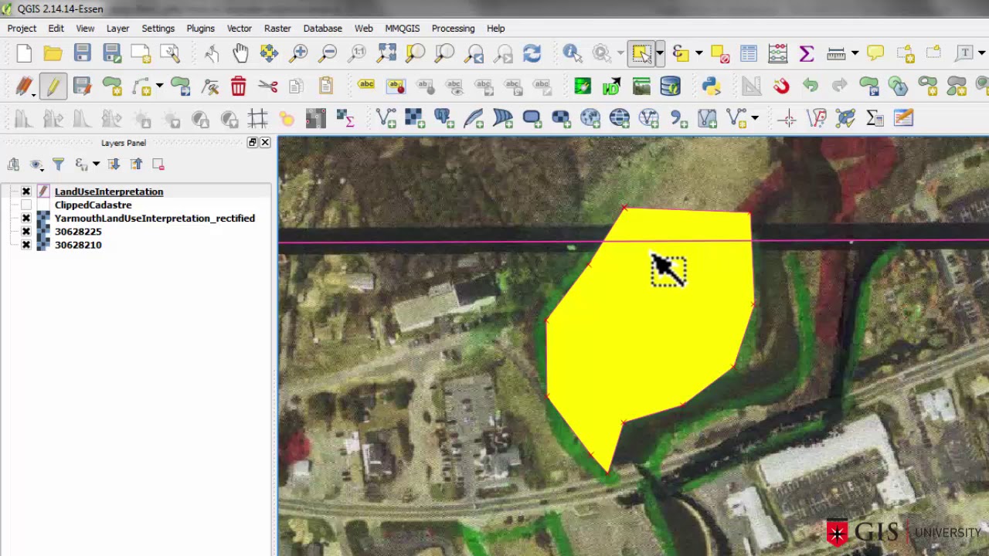Close the Layers Panel
The width and height of the screenshot is (989, 556).
tap(265, 143)
